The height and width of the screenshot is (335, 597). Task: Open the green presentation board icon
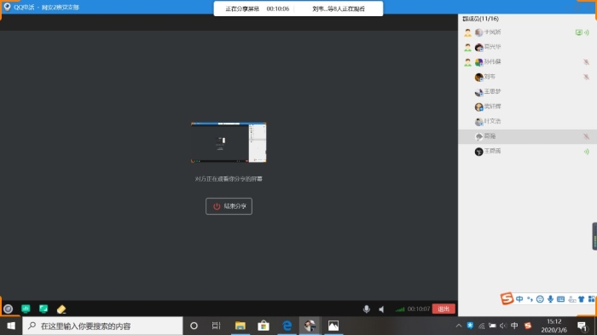(26, 309)
